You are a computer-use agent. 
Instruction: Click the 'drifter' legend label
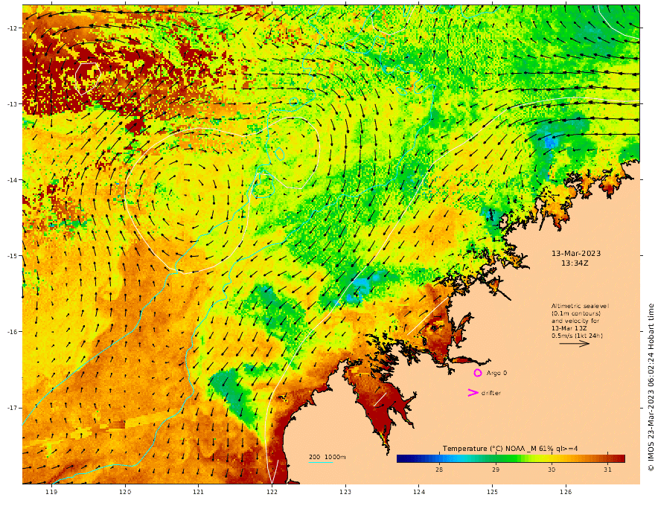[491, 393]
